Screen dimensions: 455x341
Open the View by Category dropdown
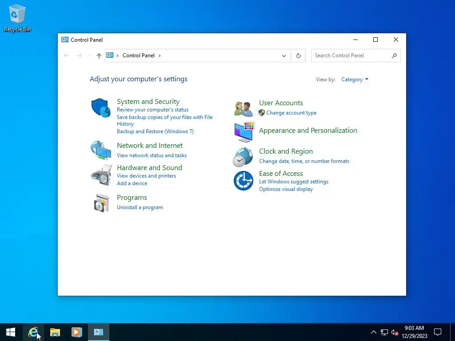click(355, 79)
